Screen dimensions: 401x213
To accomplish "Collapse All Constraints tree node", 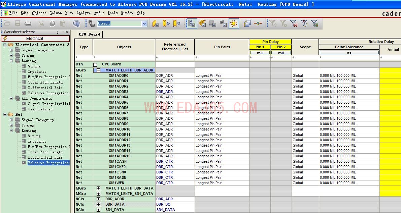I will tap(11, 98).
